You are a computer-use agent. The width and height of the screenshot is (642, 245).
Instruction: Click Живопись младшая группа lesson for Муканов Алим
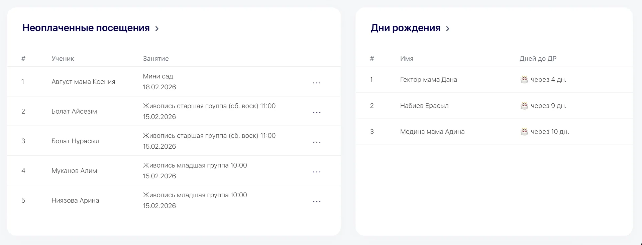[x=195, y=165]
